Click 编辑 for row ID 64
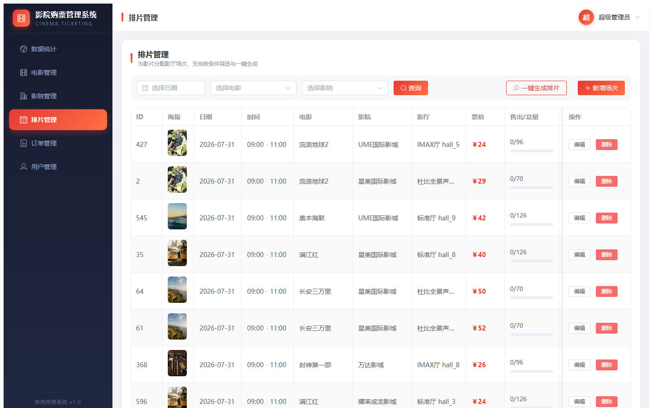 tap(580, 291)
